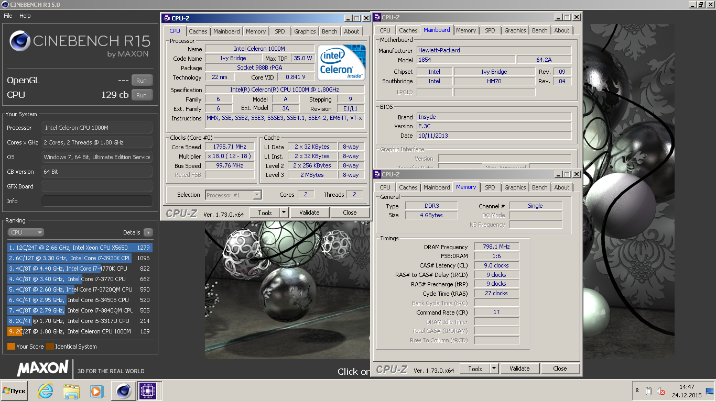Select the Core i5-3450S ranking row
The width and height of the screenshot is (716, 402).
tap(80, 300)
